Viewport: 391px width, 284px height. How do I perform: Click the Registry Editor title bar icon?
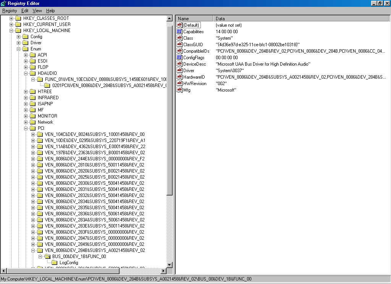pyautogui.click(x=3, y=3)
